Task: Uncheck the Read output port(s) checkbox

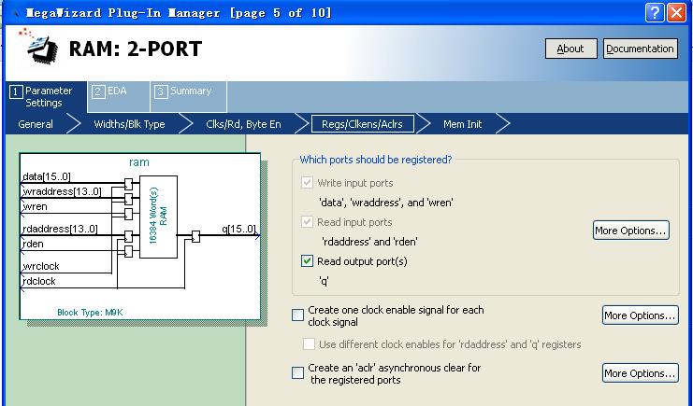Action: 307,260
